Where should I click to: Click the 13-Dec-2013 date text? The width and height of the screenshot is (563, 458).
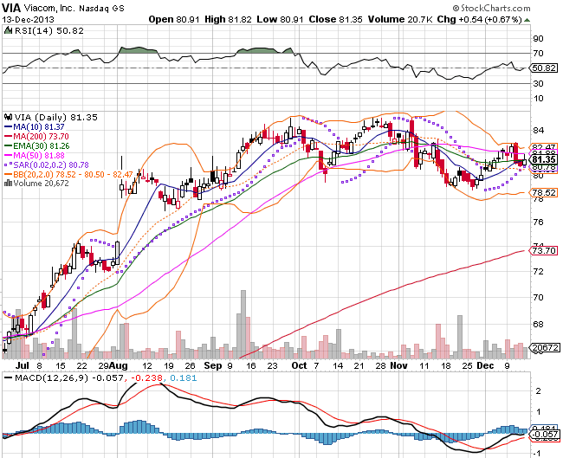[x=28, y=19]
